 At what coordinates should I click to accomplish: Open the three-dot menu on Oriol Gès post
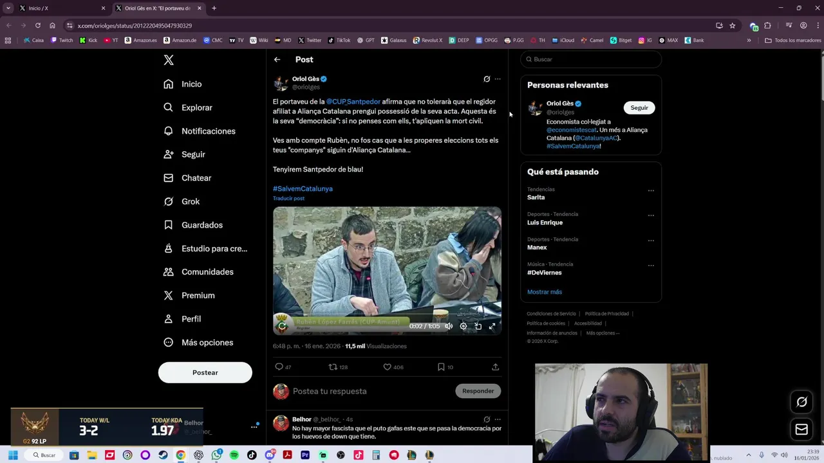(x=498, y=79)
